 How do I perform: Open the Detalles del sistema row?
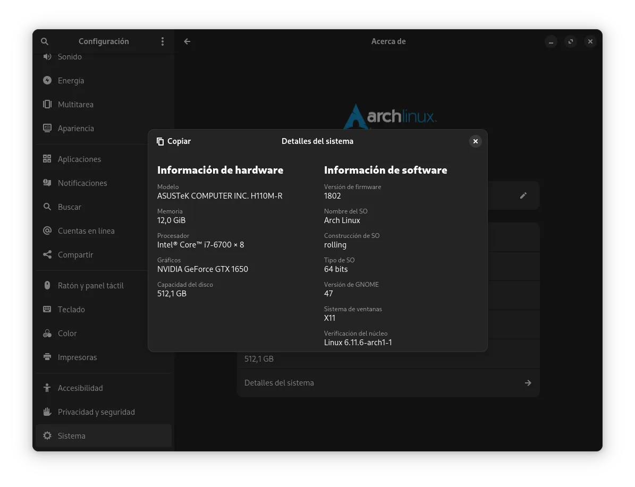(388, 383)
